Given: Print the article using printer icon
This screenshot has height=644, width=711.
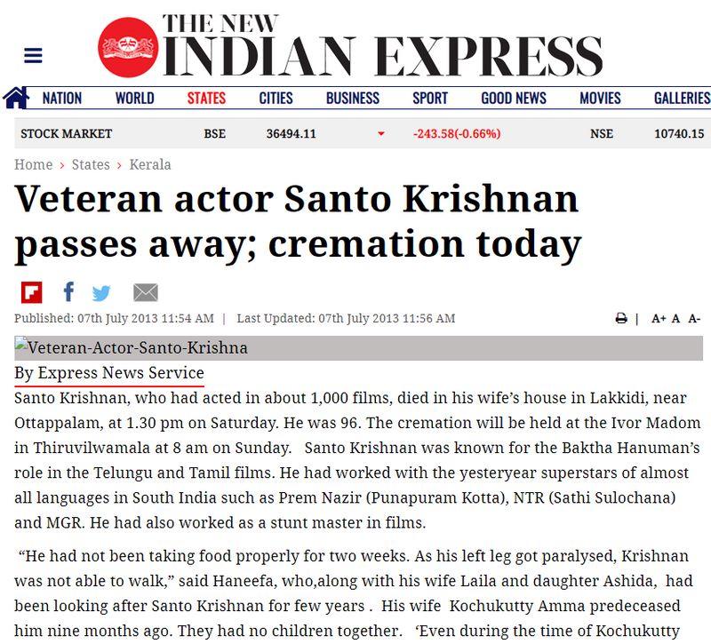Looking at the screenshot, I should [x=621, y=319].
